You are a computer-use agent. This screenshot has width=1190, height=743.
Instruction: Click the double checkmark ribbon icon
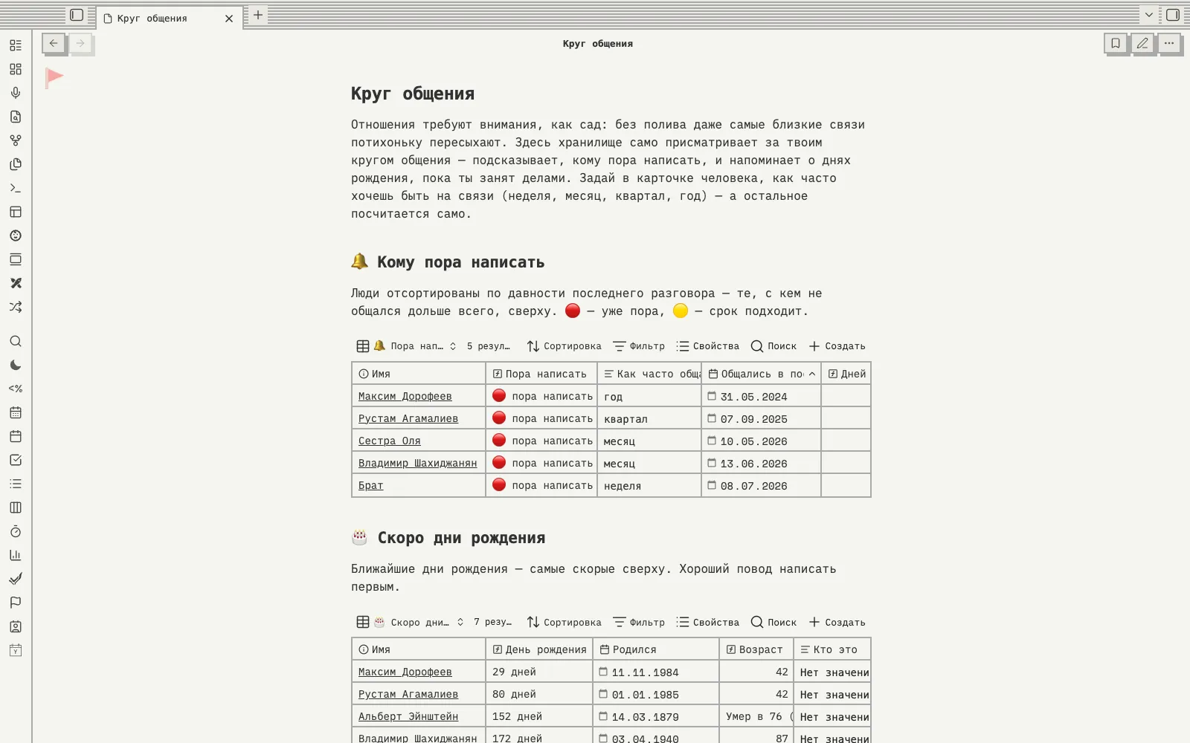click(16, 579)
